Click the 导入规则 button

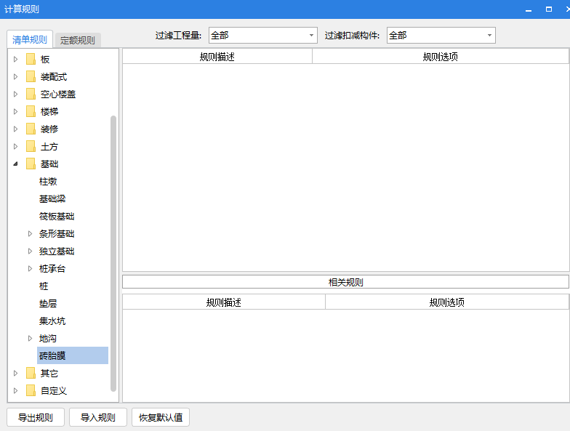(x=98, y=417)
